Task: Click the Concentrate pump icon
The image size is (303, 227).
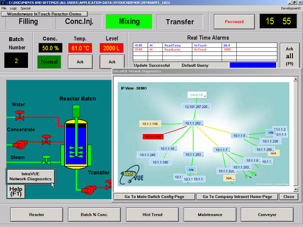Action: (20, 144)
